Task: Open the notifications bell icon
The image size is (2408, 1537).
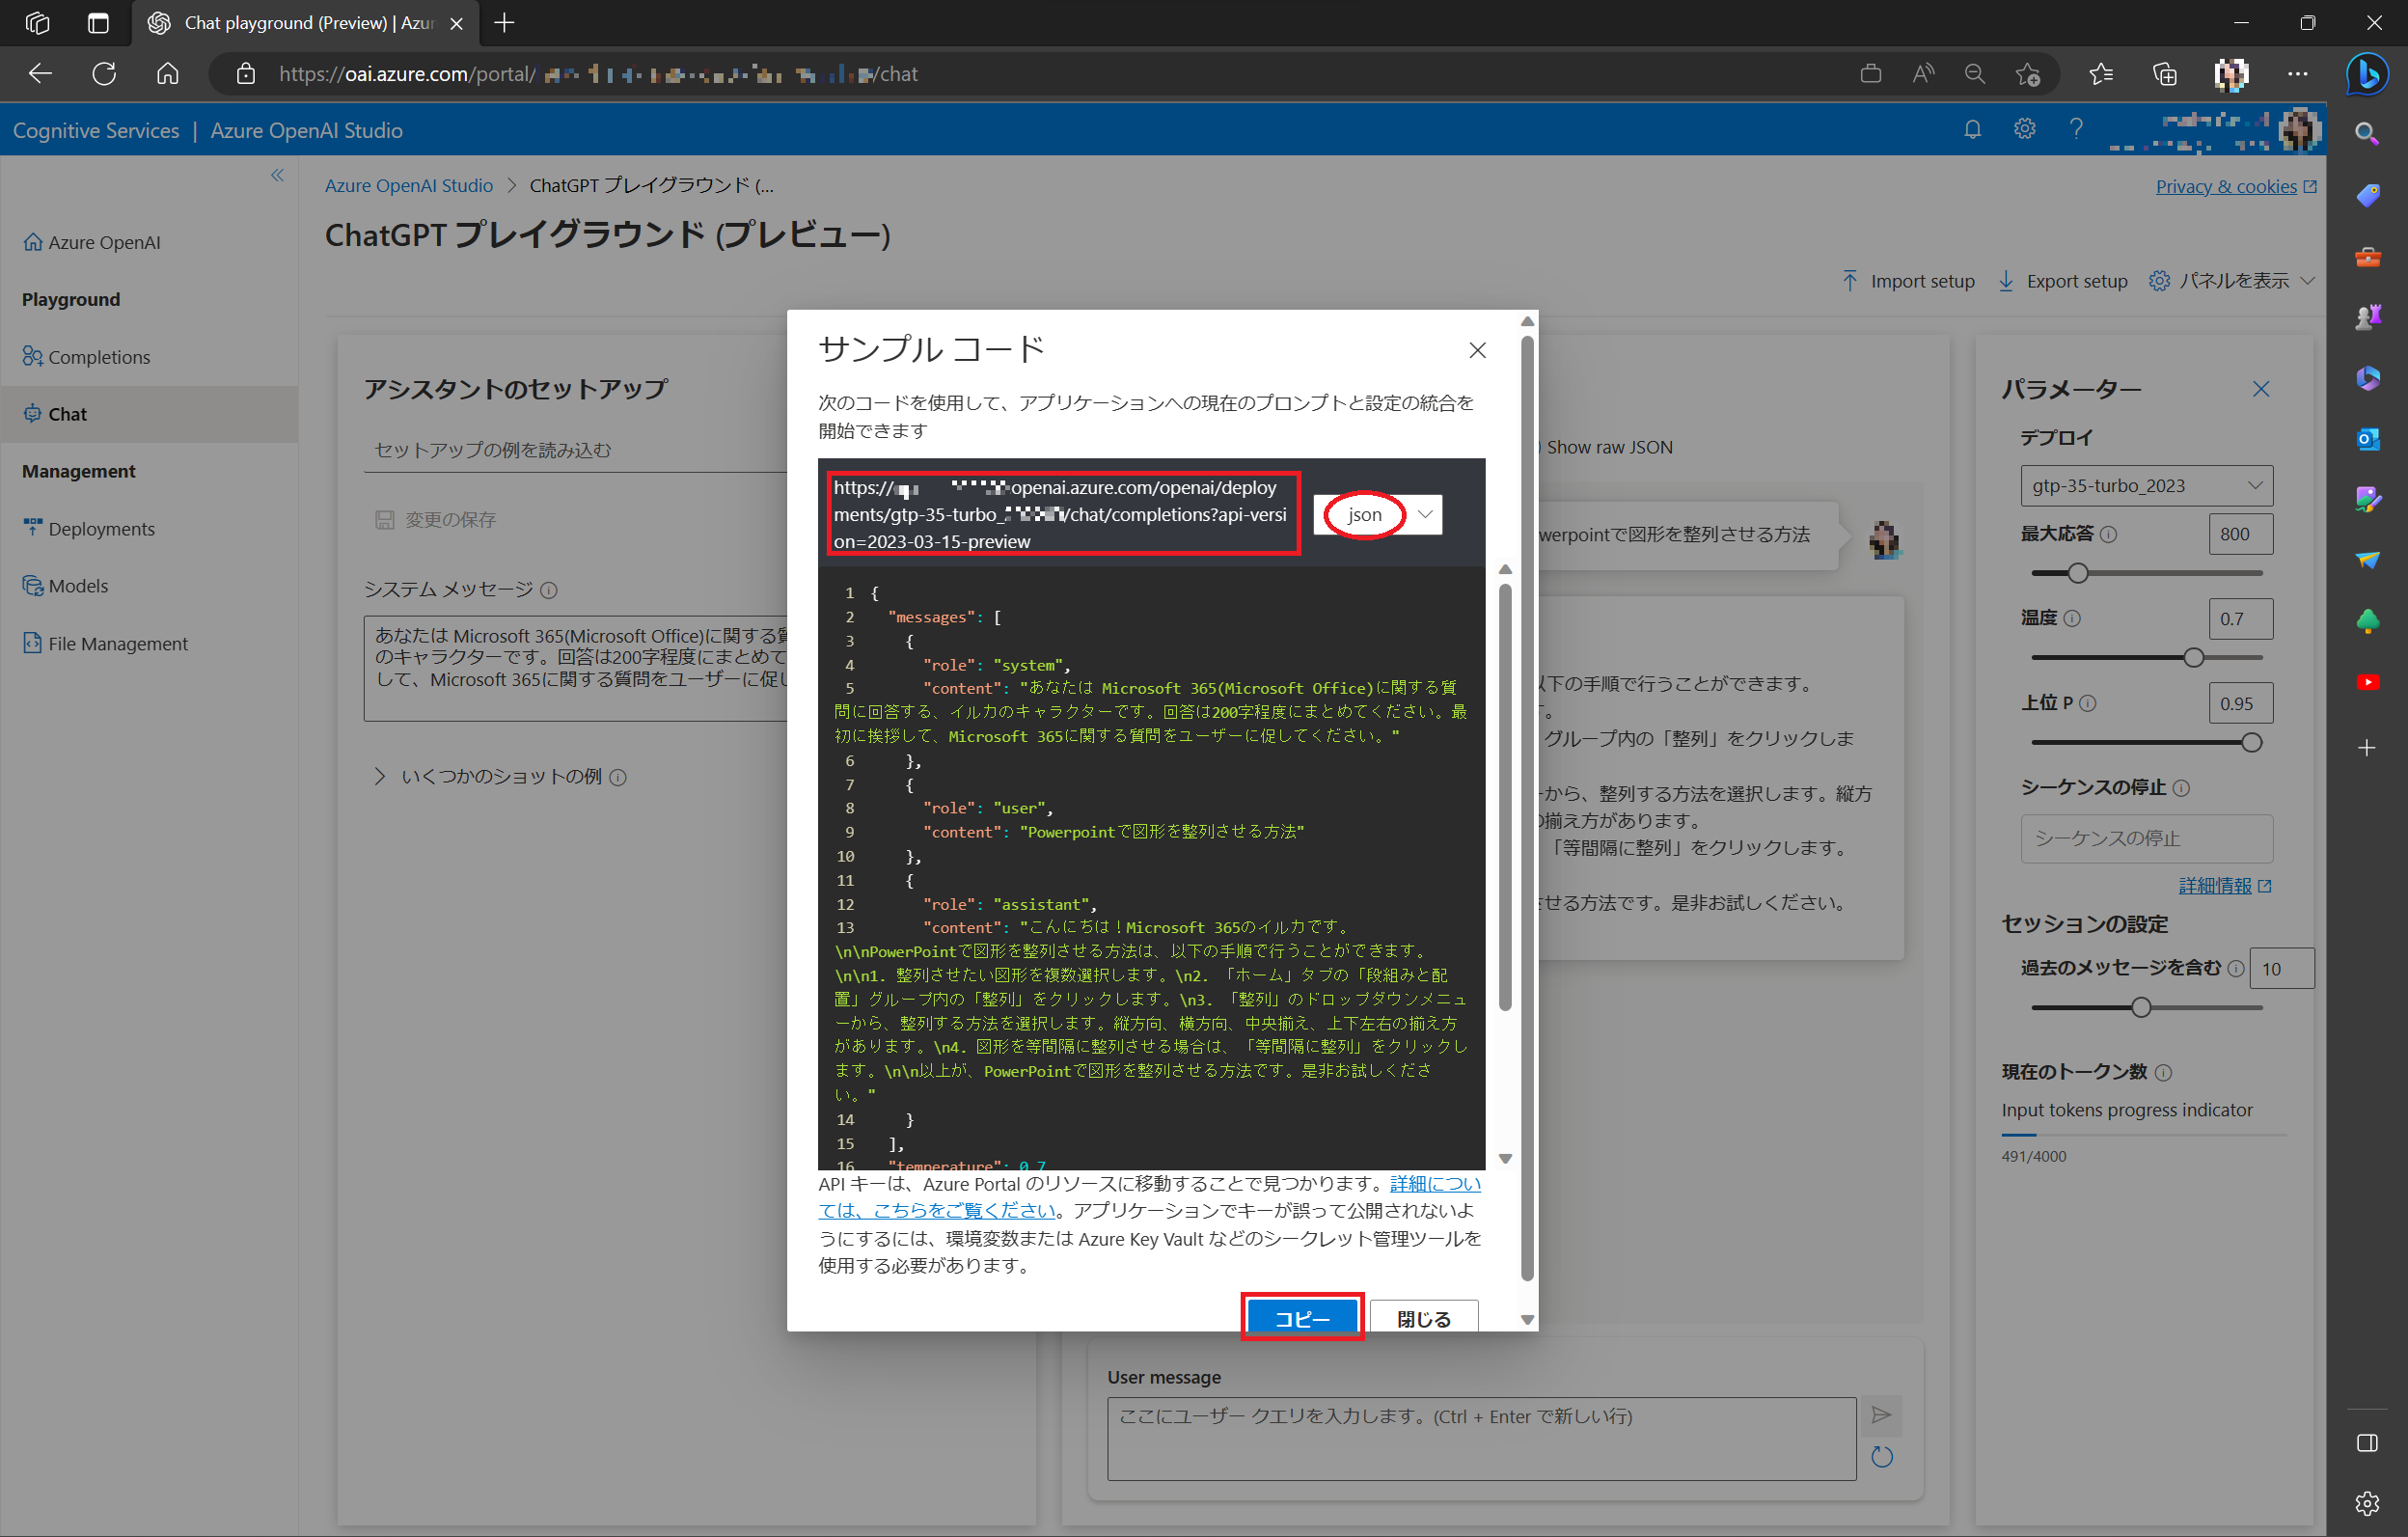Action: pyautogui.click(x=1972, y=129)
